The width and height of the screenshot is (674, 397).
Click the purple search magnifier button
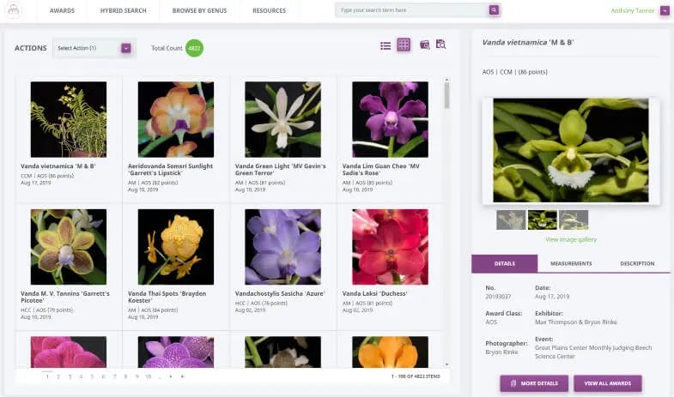[x=494, y=10]
